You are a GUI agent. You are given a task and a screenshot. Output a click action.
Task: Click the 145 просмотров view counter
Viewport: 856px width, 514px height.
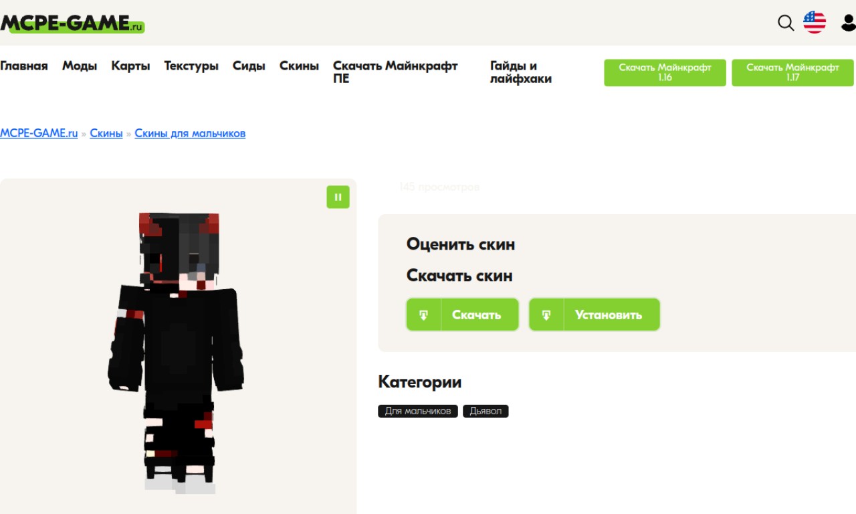pyautogui.click(x=439, y=187)
